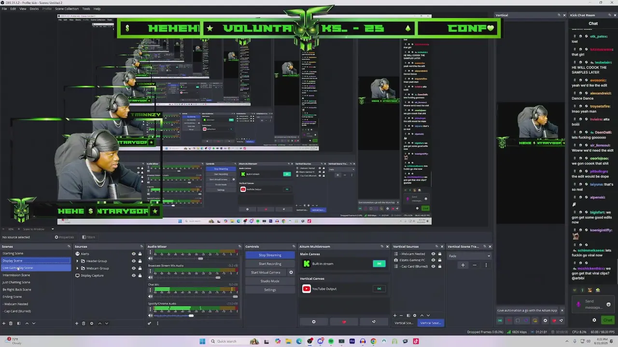Toggle visibility of Display Capture source

click(134, 276)
